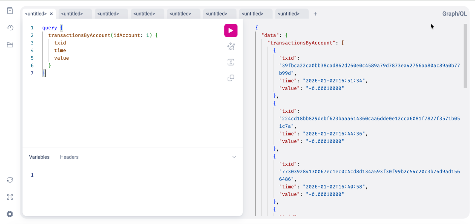The image size is (475, 224).
Task: Open the keyboard shortcuts dialog
Action: pyautogui.click(x=10, y=197)
